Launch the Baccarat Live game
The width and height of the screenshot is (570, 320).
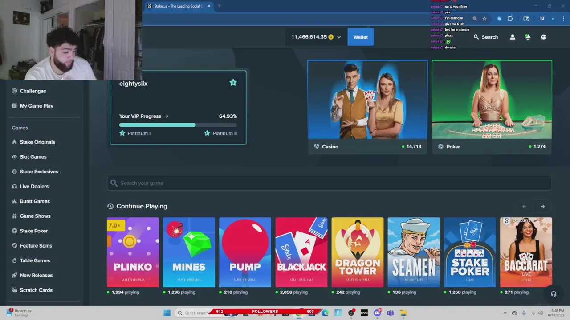click(x=526, y=252)
